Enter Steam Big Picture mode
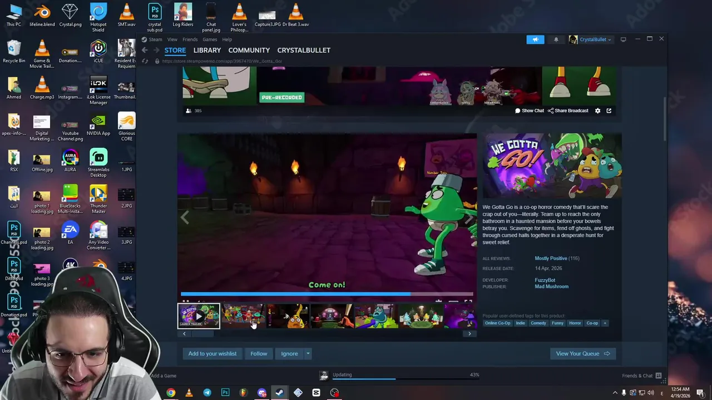Viewport: 712px width, 400px height. click(x=623, y=39)
